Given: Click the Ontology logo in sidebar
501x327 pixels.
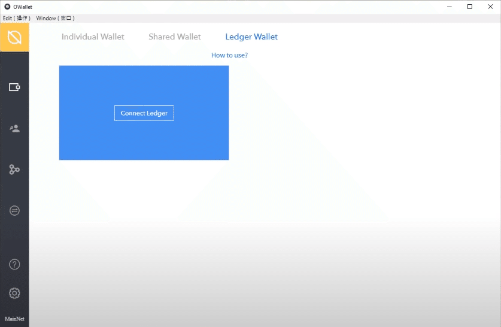Looking at the screenshot, I should [x=14, y=37].
